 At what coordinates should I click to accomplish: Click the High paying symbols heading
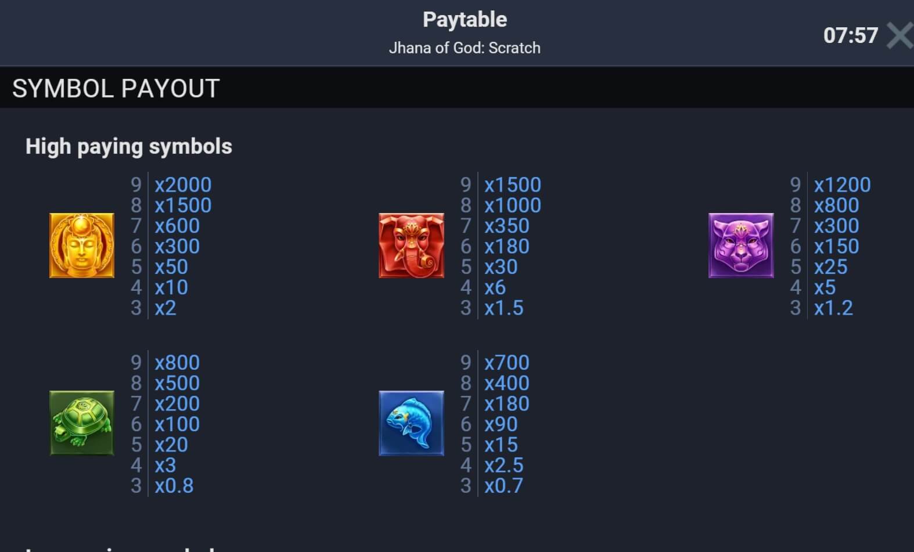(129, 146)
